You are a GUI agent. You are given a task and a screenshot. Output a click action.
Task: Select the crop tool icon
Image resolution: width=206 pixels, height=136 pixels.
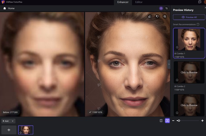pyautogui.click(x=167, y=8)
